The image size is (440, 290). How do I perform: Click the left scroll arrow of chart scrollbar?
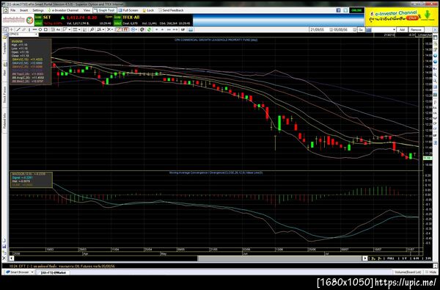pyautogui.click(x=12, y=258)
